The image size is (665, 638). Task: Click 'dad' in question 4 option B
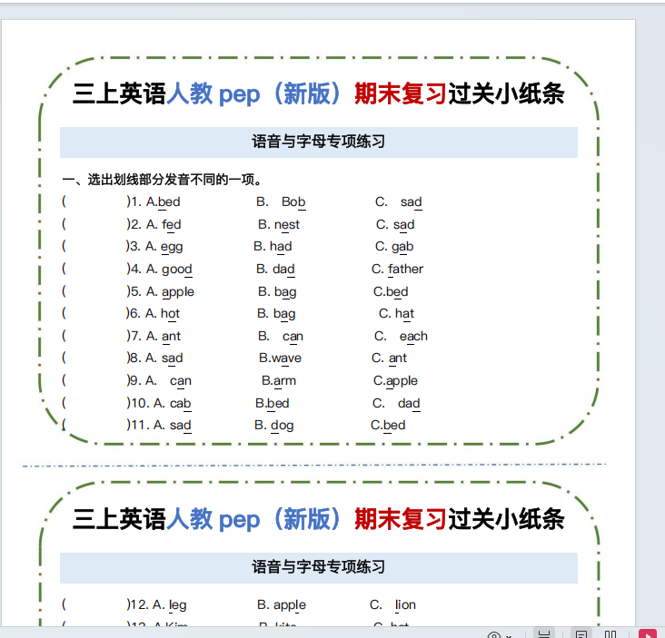283,269
